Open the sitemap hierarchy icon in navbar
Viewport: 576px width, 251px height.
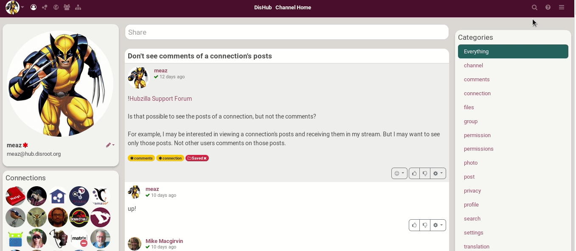(78, 8)
